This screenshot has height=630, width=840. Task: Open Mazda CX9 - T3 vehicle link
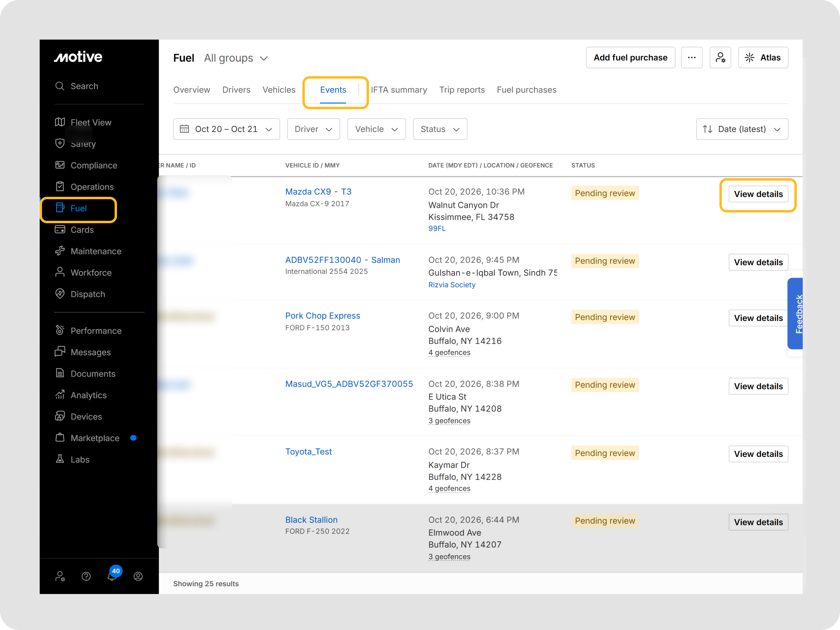click(x=318, y=192)
